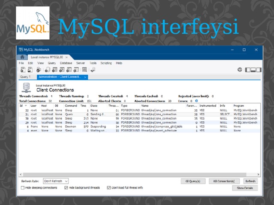Open the File menu
This screenshot has height=205, width=274.
click(x=21, y=63)
